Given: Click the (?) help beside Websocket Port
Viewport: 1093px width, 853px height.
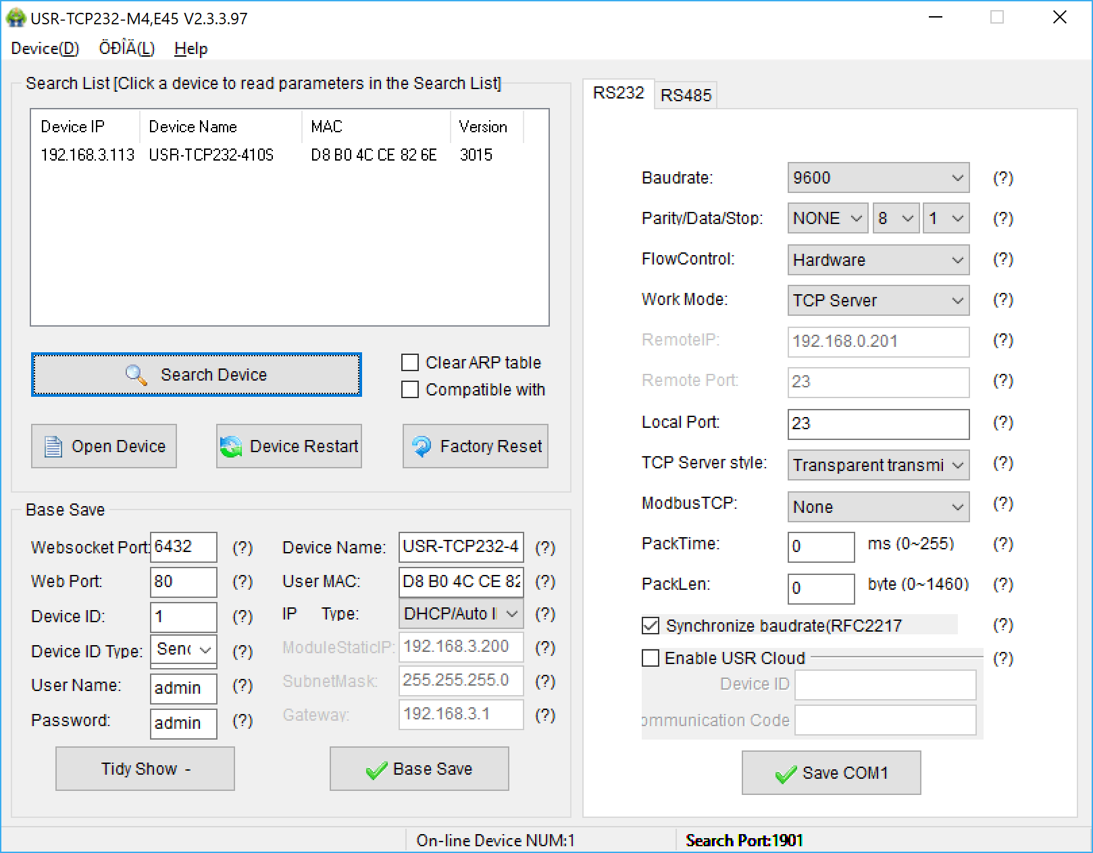Looking at the screenshot, I should point(243,547).
